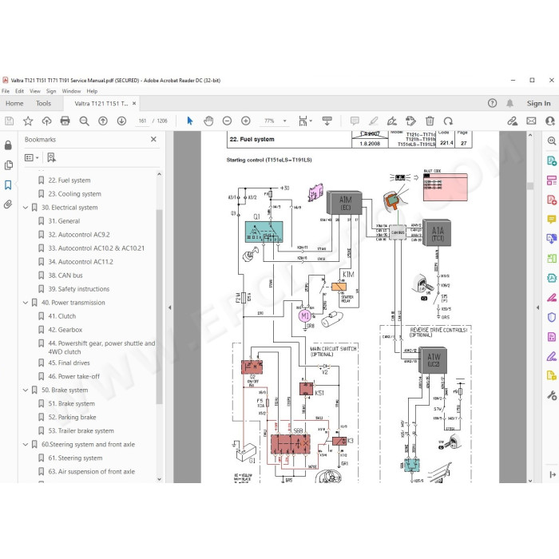Select the highlighter pen tool
The height and width of the screenshot is (559, 559).
point(373,121)
